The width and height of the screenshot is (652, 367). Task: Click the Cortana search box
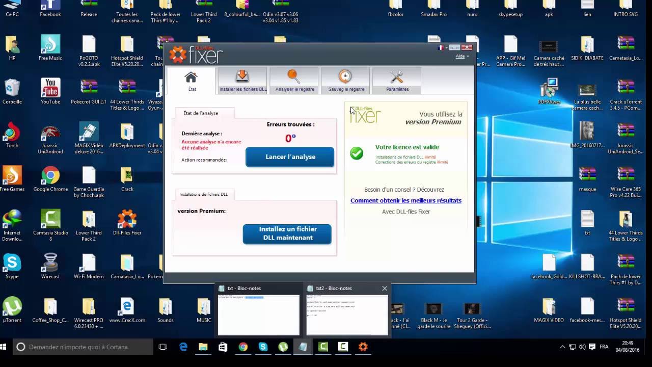click(83, 347)
